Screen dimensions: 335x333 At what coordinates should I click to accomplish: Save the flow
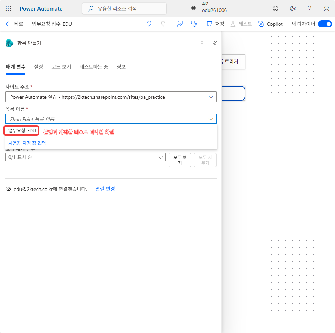215,24
